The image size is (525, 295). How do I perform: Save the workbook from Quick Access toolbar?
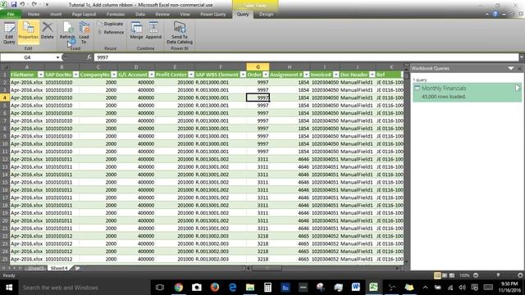(x=14, y=4)
